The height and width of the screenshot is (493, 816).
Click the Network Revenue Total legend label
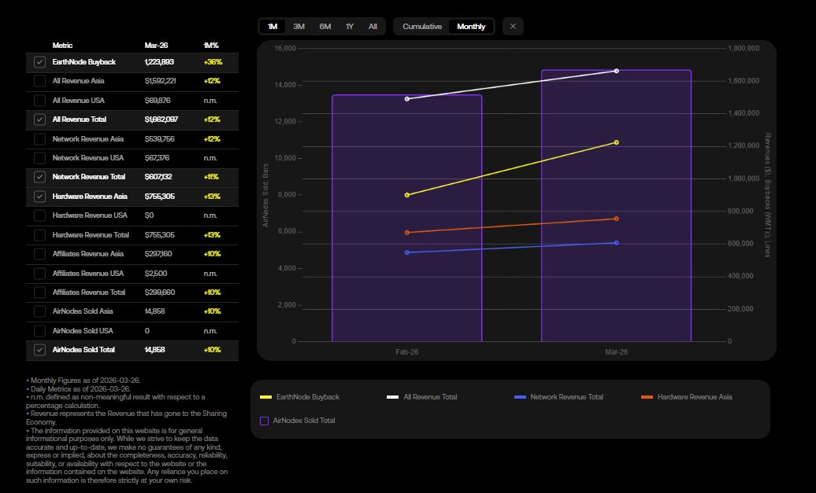567,397
